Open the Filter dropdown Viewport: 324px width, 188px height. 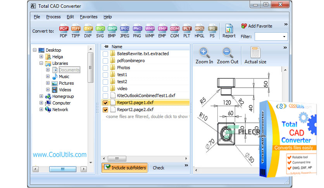click(284, 37)
